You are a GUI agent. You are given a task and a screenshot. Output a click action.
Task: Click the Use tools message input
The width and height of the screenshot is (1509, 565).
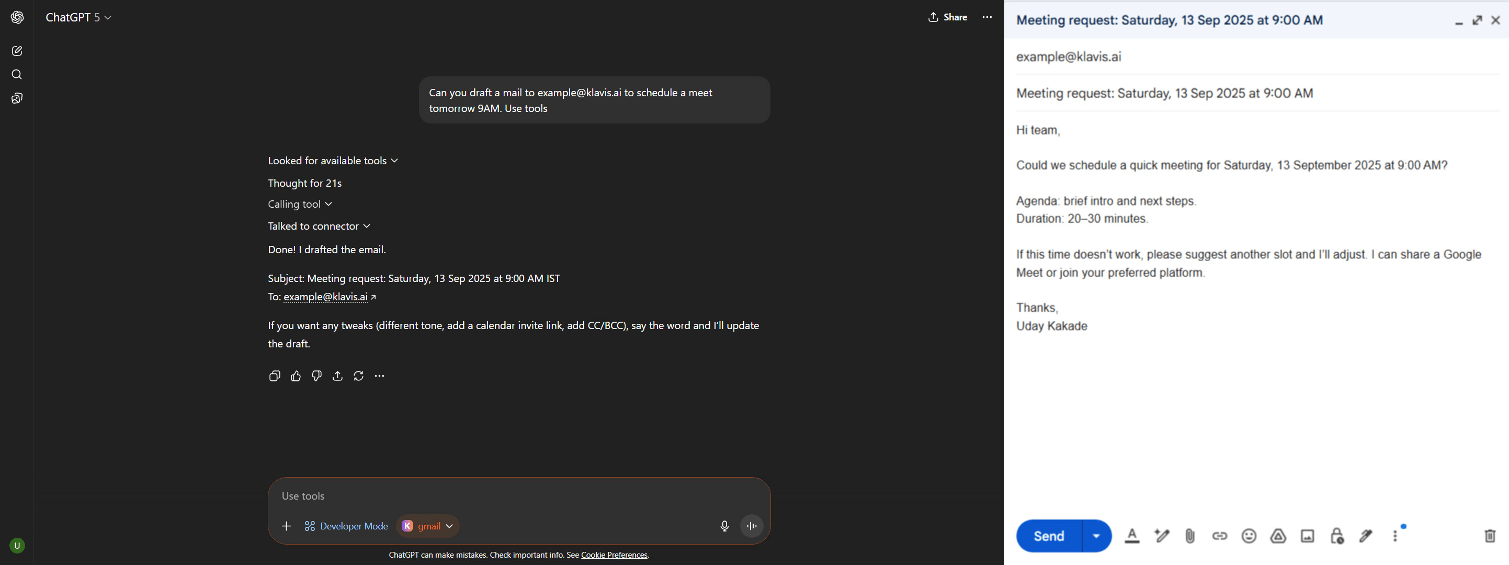click(519, 496)
